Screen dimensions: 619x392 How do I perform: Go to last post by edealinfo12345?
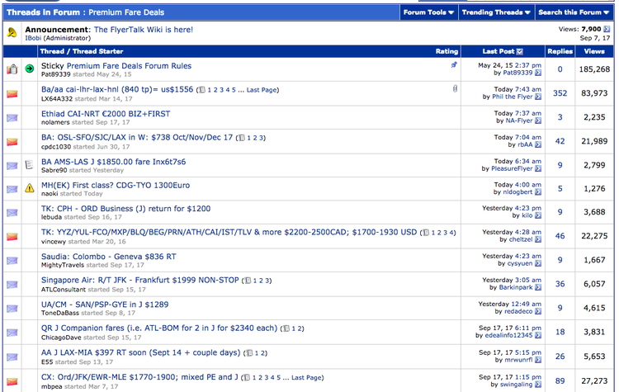click(x=538, y=336)
